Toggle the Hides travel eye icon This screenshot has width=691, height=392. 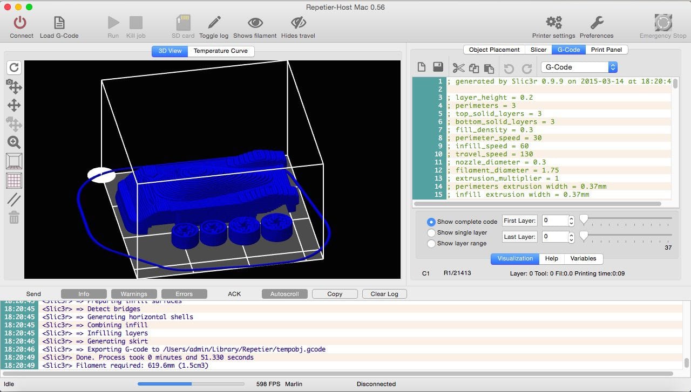pos(298,23)
